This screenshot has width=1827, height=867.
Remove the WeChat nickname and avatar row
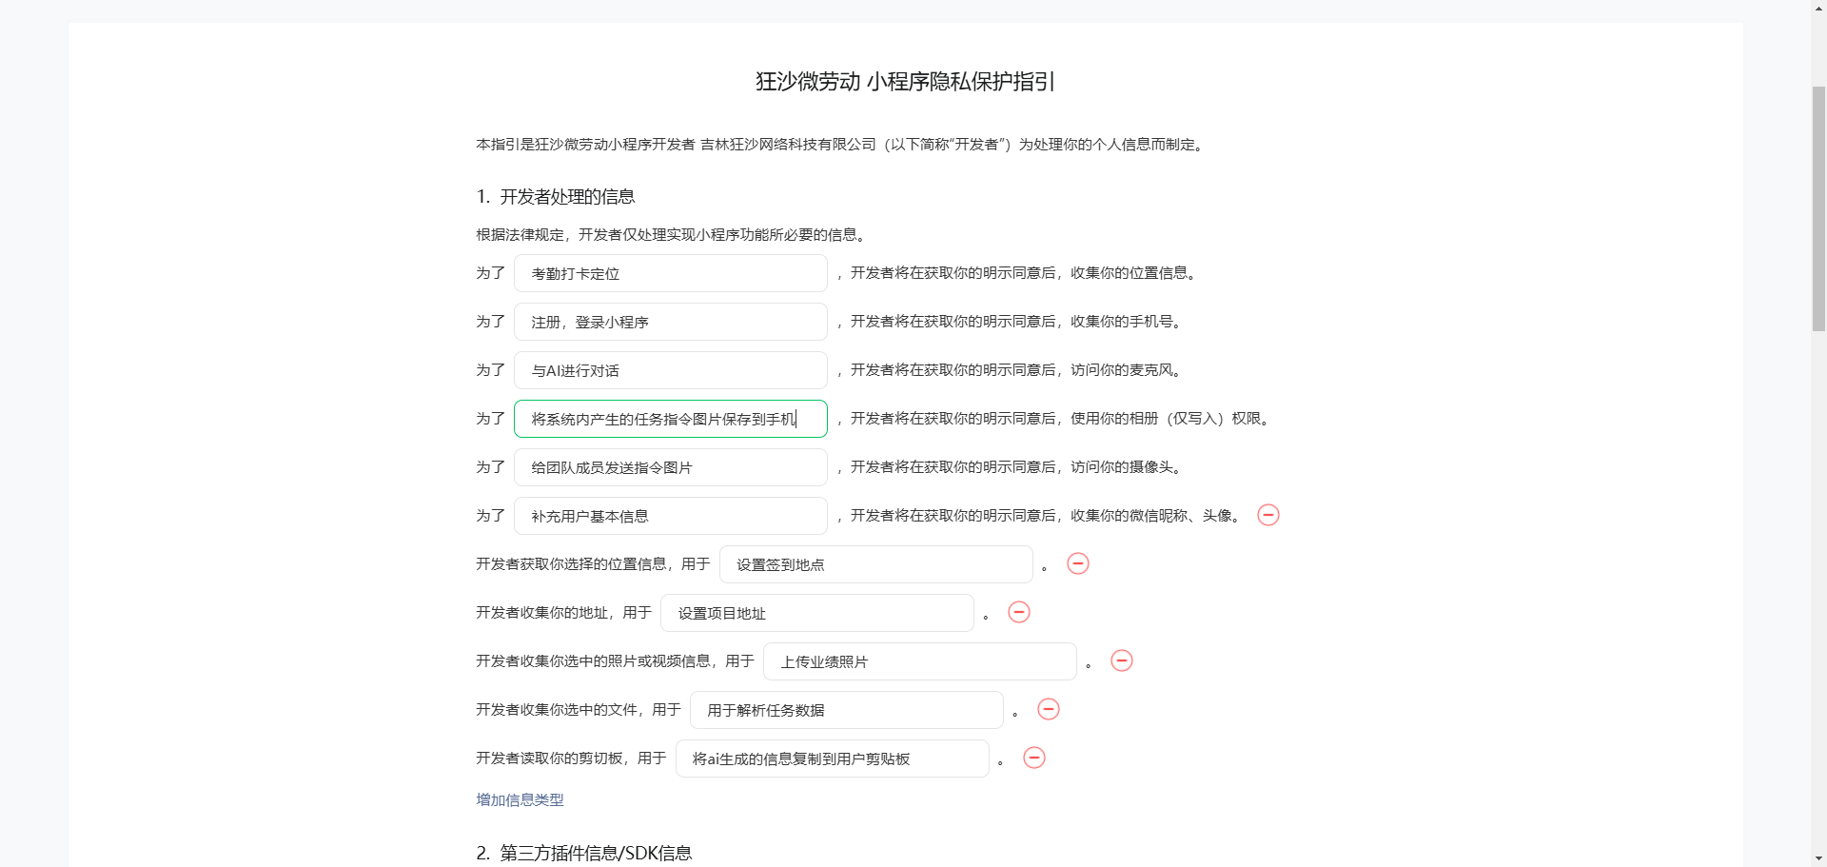click(1268, 515)
